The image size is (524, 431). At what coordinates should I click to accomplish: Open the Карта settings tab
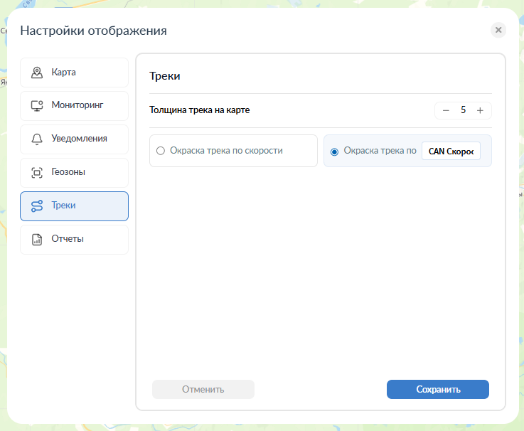click(x=74, y=73)
